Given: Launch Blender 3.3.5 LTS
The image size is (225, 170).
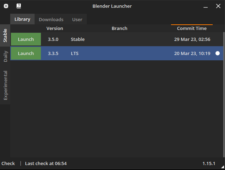Looking at the screenshot, I should tap(26, 53).
